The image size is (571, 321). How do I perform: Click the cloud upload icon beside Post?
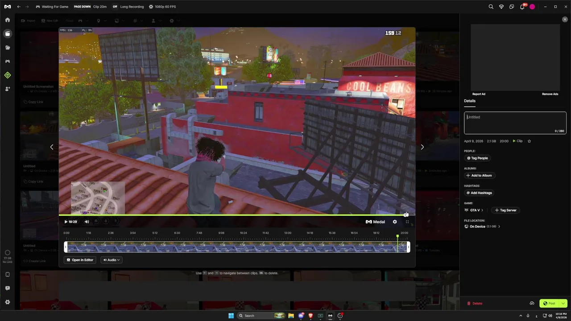coord(532,303)
